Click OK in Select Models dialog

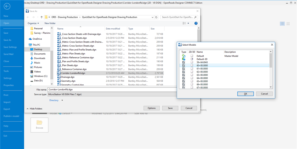(246, 94)
